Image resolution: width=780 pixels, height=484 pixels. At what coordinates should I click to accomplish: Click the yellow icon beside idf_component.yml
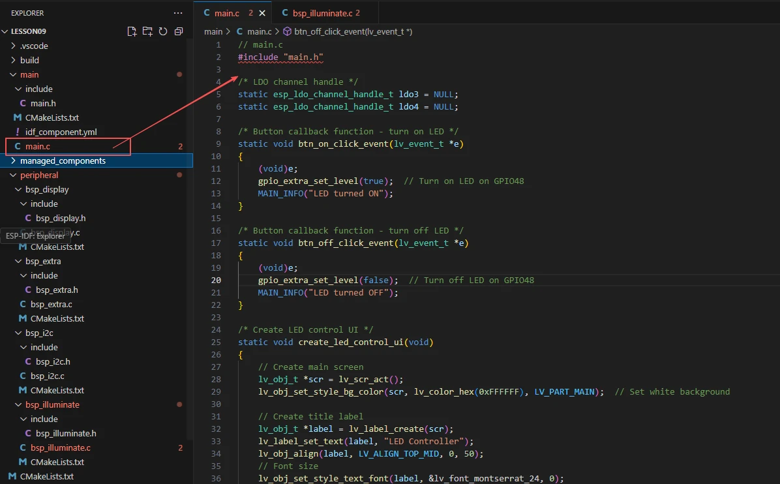point(18,132)
